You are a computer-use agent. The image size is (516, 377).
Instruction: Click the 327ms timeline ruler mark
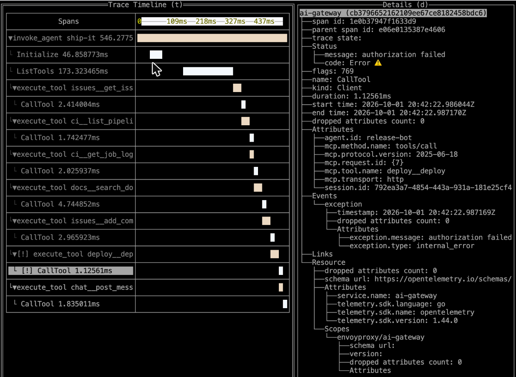235,21
